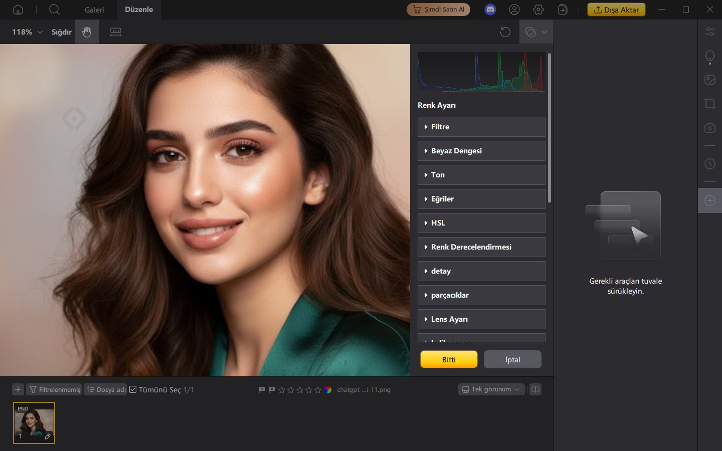Open the crop tool in right sidebar

[709, 104]
